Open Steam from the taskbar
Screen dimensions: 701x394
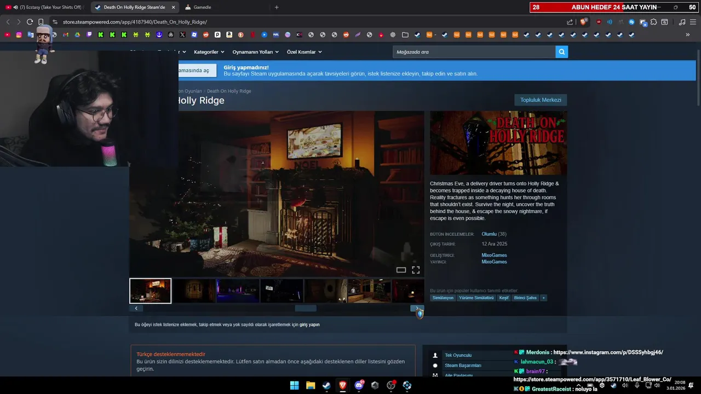(x=326, y=385)
